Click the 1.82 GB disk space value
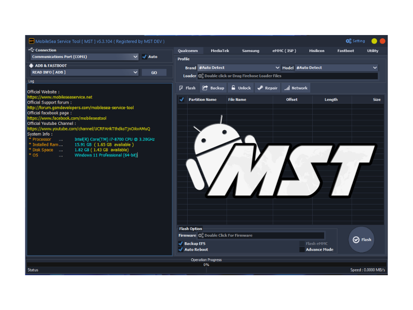The height and width of the screenshot is (310, 413). pos(82,150)
